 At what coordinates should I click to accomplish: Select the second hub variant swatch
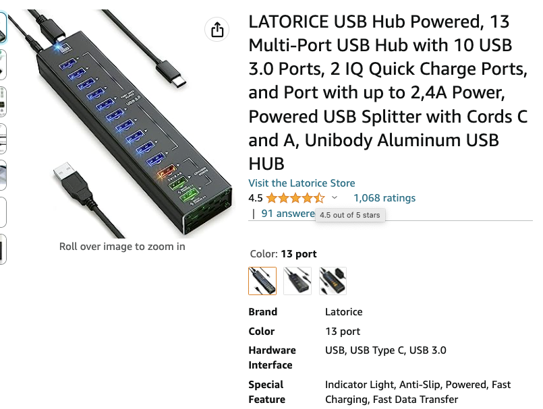(297, 281)
